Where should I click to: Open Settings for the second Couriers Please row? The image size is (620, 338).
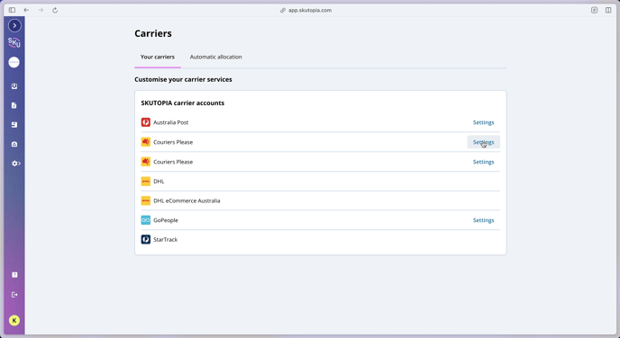pos(484,162)
